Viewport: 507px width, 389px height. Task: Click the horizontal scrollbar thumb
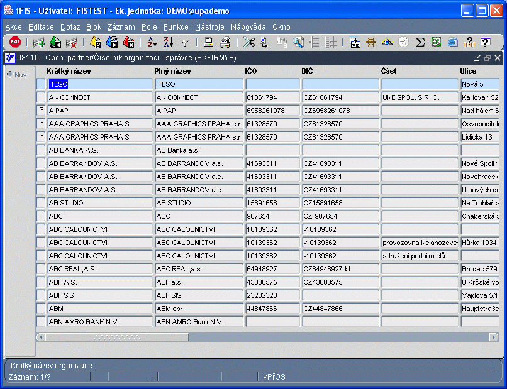coord(117,337)
